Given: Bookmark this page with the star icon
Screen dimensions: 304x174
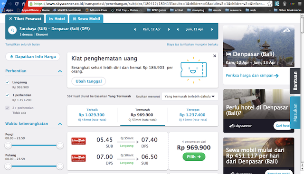Looking at the screenshot, I should 269,3.
